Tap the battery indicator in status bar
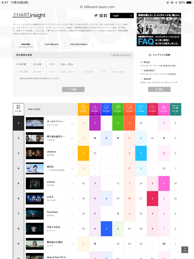 189,3
